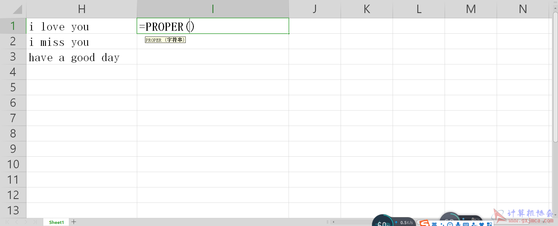Open the Sogou soft keyboard icon
This screenshot has height=226, width=558.
click(466, 224)
